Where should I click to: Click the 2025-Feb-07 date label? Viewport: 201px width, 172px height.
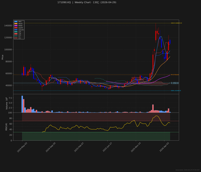pyautogui.click(x=79, y=147)
